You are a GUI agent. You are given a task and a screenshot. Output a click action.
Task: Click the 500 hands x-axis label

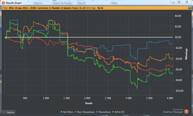coord(25,98)
